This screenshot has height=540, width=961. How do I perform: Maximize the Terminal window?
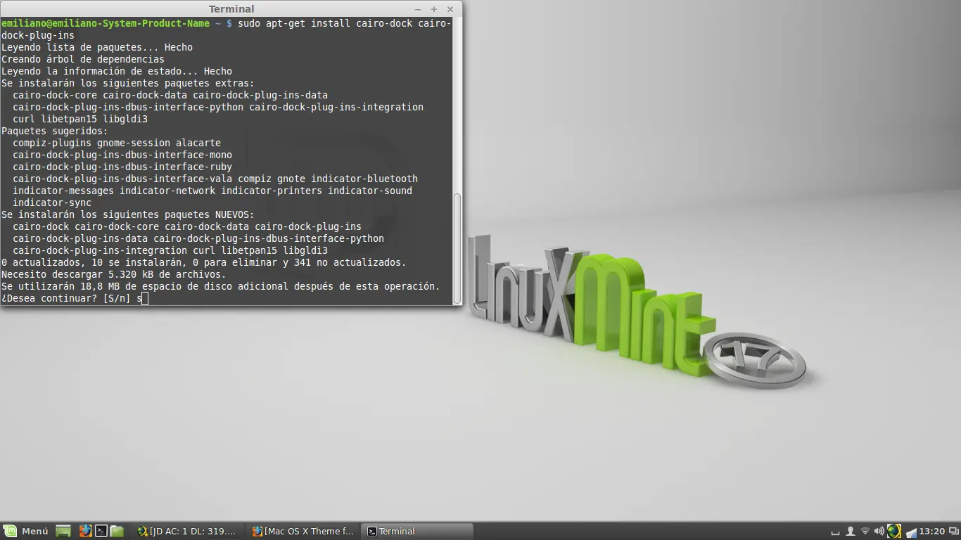(434, 9)
